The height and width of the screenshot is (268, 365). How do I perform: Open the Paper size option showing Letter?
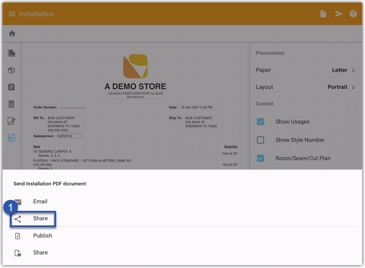[305, 70]
